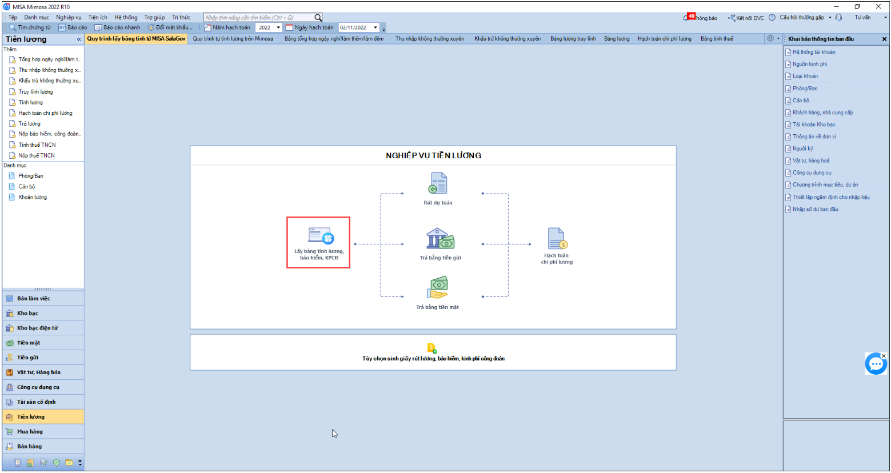The width and height of the screenshot is (891, 473).
Task: Open the Trả bằng tiền mặt cash icon
Action: pos(438,288)
